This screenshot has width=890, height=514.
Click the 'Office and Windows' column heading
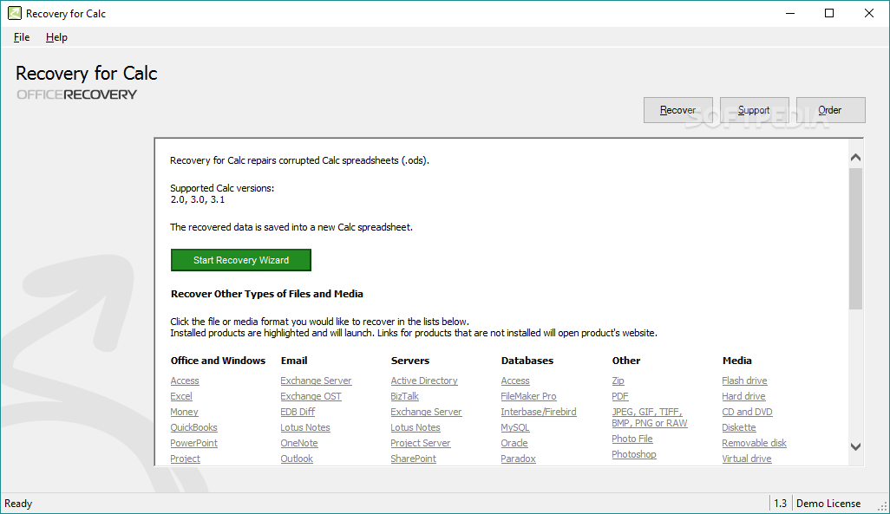click(x=218, y=361)
